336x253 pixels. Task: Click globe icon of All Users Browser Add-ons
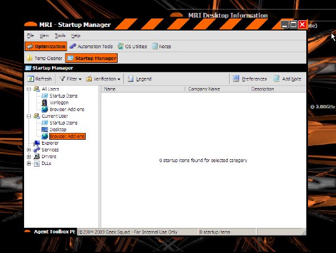tap(45, 109)
